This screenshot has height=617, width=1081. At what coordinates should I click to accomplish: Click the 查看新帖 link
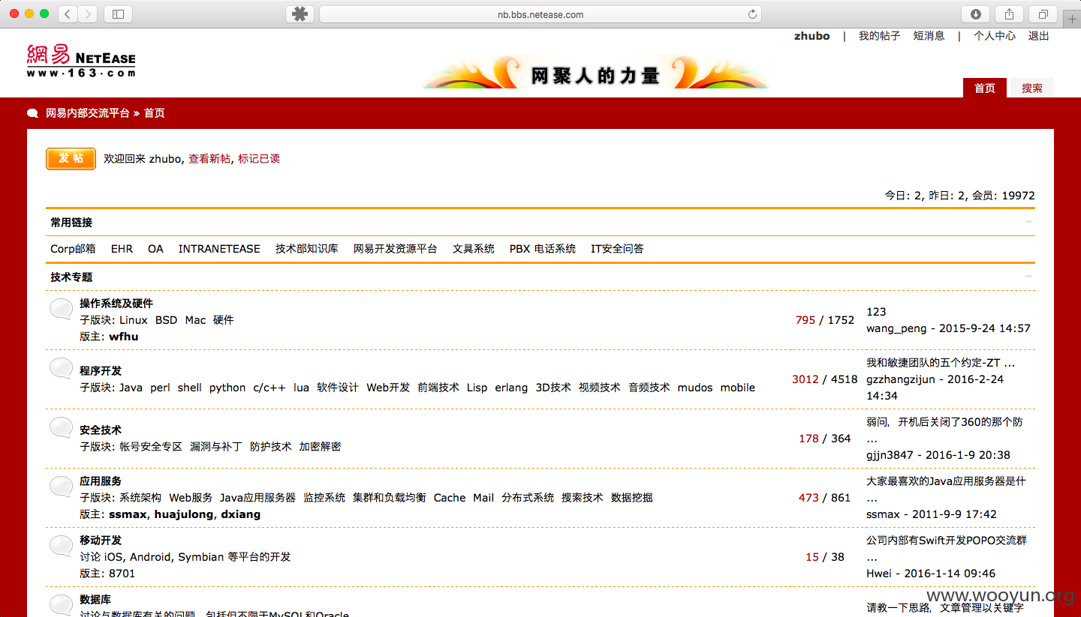[x=209, y=159]
